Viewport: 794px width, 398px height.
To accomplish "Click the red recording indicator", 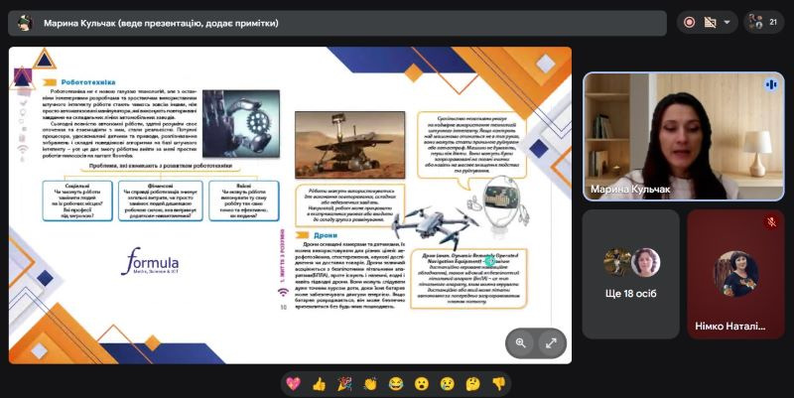I will (690, 22).
